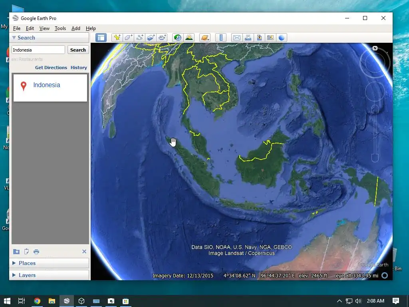Viewport: 409px width, 307px height.
Task: Open Get Directions link
Action: point(51,68)
